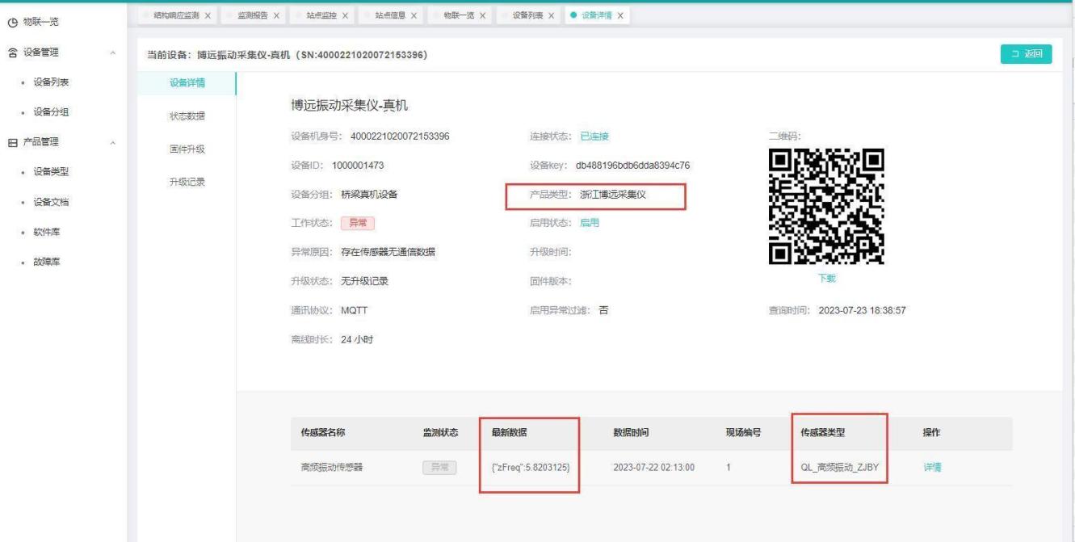Switch to the 站点信息 tab
The width and height of the screenshot is (1075, 542).
pos(389,15)
